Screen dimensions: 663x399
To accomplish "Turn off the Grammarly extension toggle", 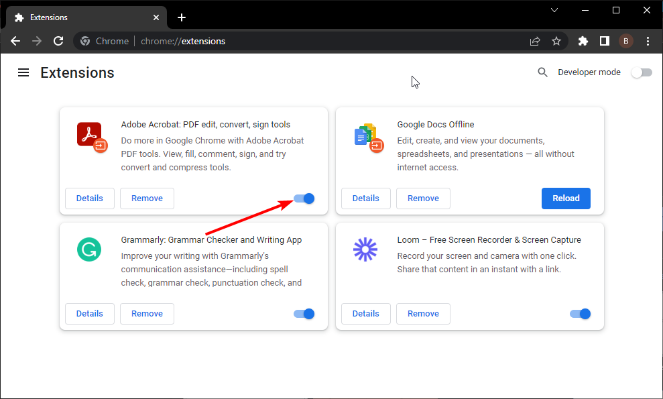I will [304, 314].
